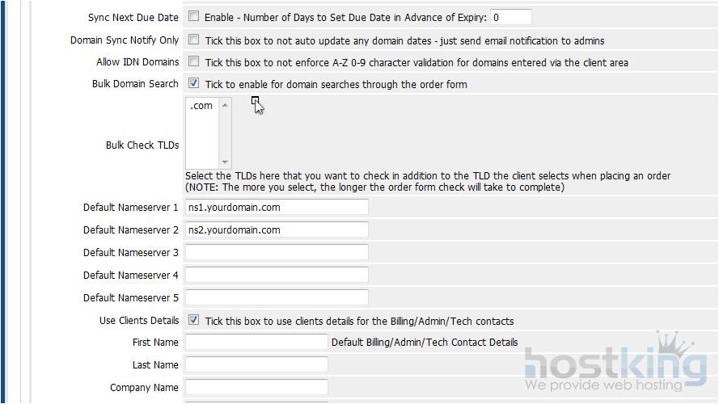719x404 pixels.
Task: Disable the Use Clients Details checkbox
Action: pos(194,320)
